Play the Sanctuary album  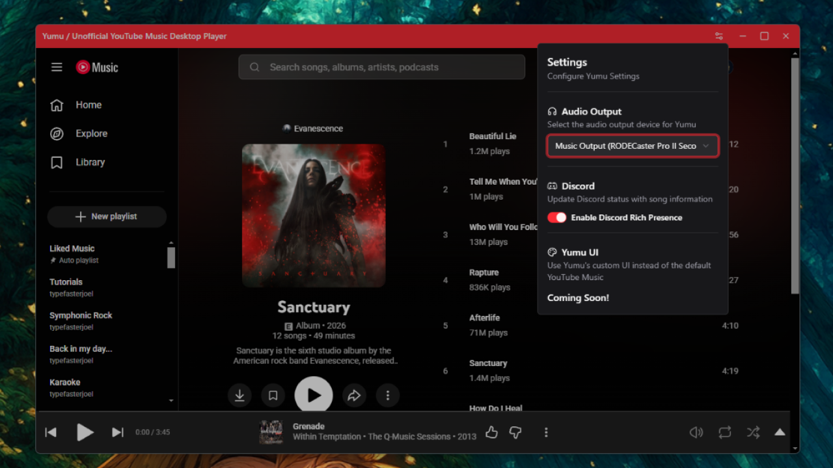click(x=314, y=395)
